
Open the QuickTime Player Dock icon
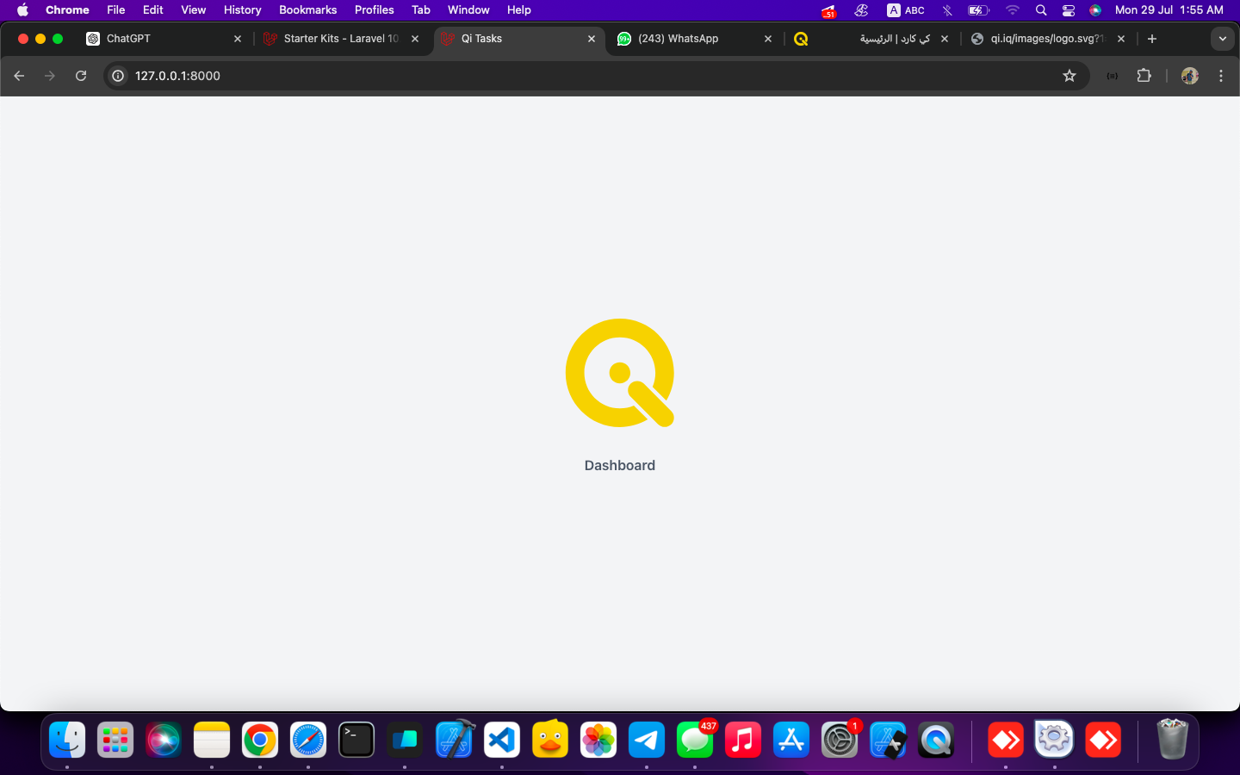936,740
